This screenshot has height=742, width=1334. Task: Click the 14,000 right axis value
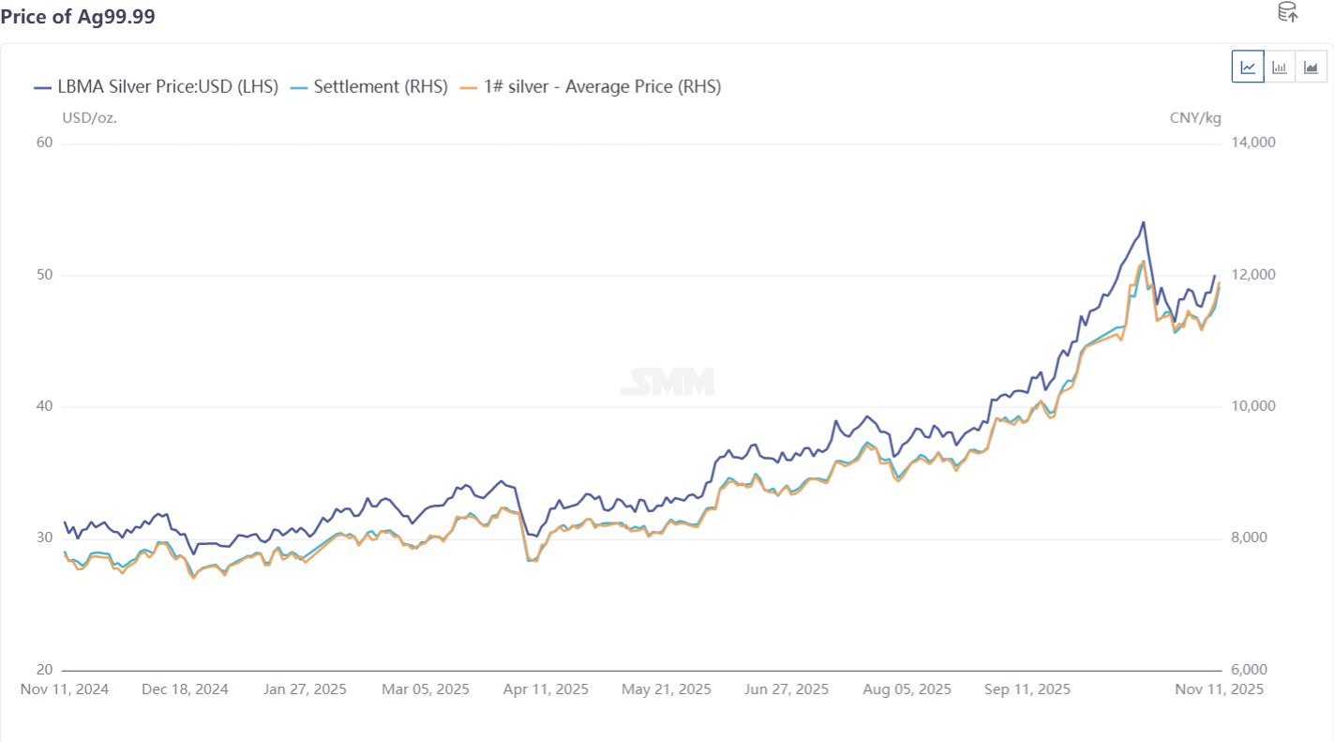(x=1252, y=143)
